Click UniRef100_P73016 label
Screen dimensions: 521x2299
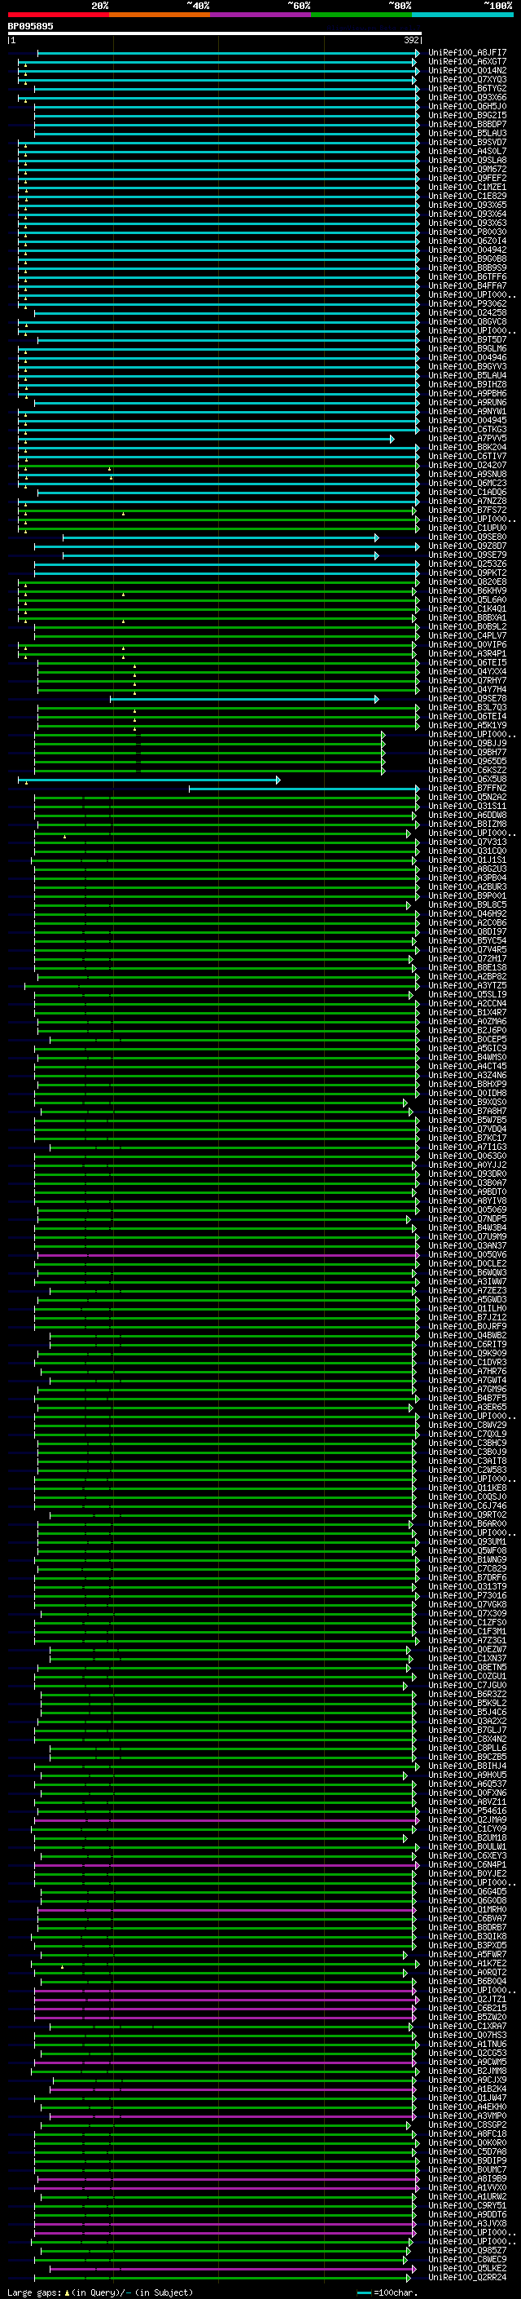coord(467,1596)
